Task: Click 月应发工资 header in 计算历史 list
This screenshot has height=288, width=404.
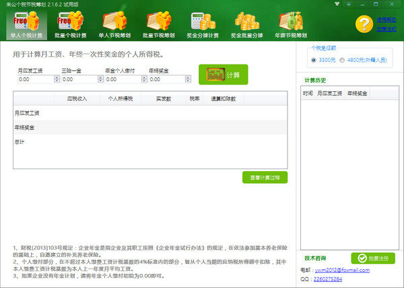Action: pos(329,93)
